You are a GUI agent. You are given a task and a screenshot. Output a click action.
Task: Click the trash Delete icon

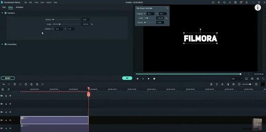click(15, 84)
